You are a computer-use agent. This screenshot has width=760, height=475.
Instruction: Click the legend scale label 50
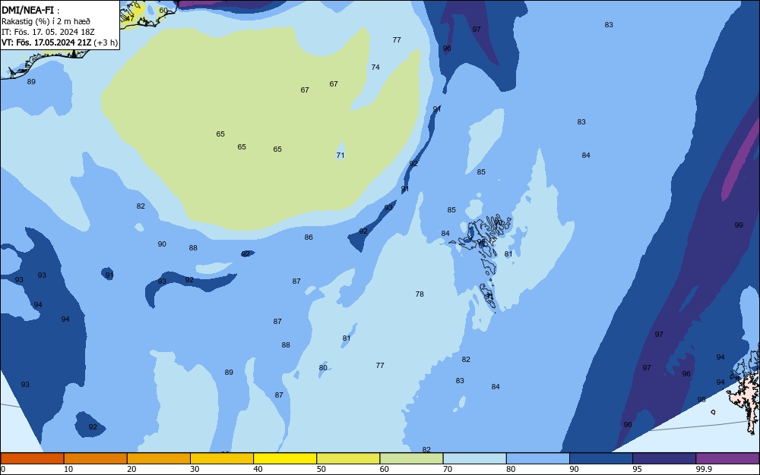click(x=321, y=469)
